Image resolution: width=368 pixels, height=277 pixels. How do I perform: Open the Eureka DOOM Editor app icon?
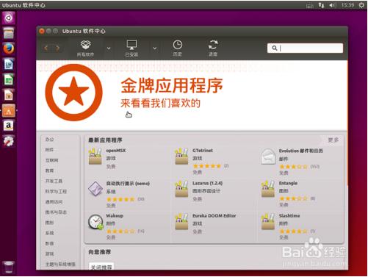click(x=181, y=221)
